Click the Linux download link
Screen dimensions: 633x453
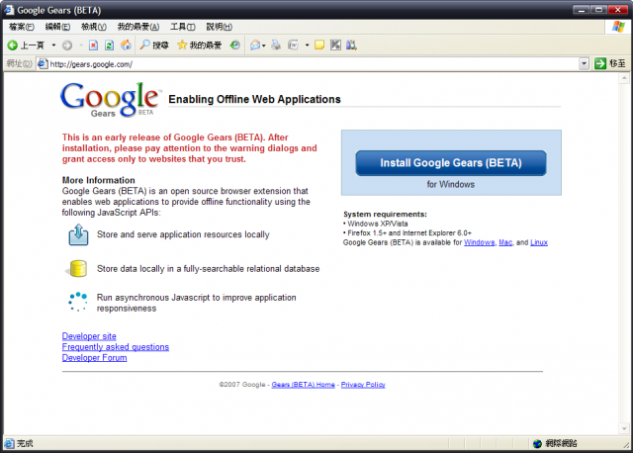539,242
